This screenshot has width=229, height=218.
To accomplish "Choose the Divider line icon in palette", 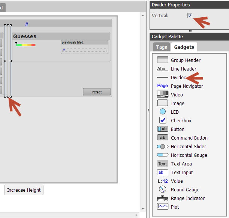I will pos(163,77).
